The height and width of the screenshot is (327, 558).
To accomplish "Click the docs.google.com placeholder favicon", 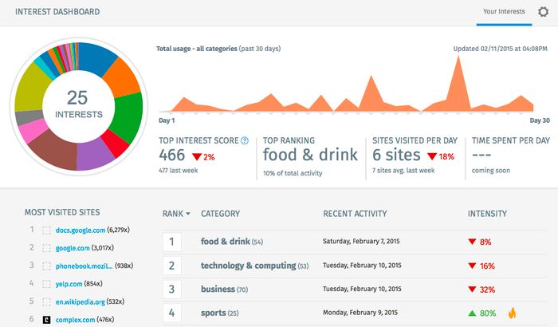I will tap(46, 230).
